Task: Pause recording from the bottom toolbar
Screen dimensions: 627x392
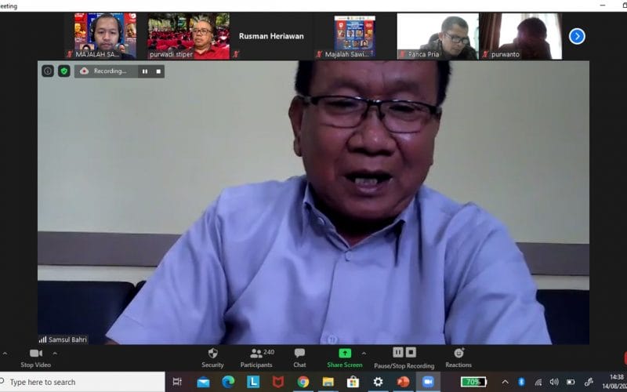Action: tap(398, 352)
